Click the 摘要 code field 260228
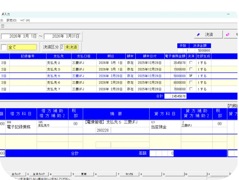Viewport: 239px width, 180px height. (x=103, y=130)
